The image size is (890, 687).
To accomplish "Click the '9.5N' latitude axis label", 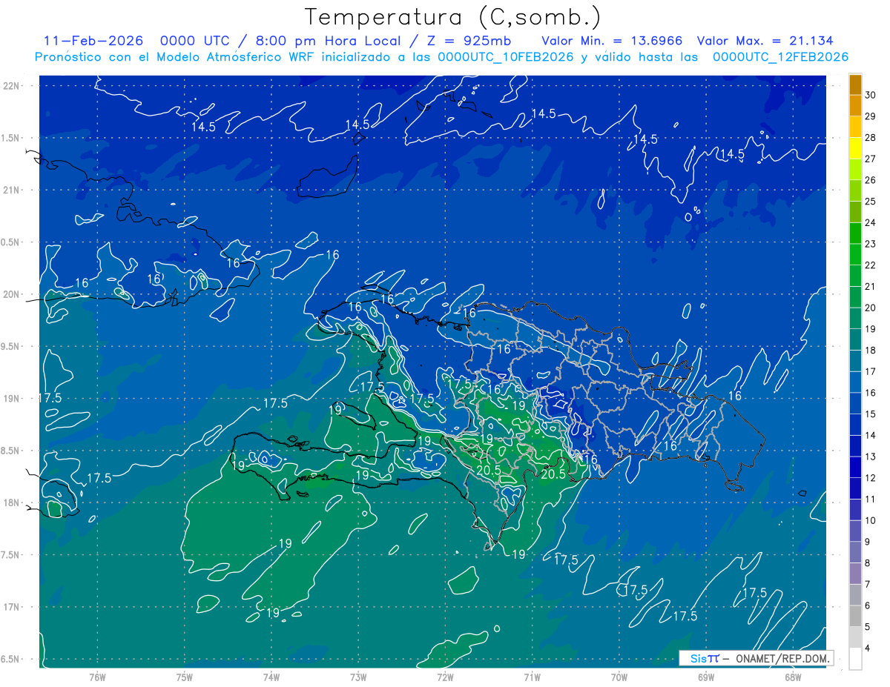I will 10,346.
